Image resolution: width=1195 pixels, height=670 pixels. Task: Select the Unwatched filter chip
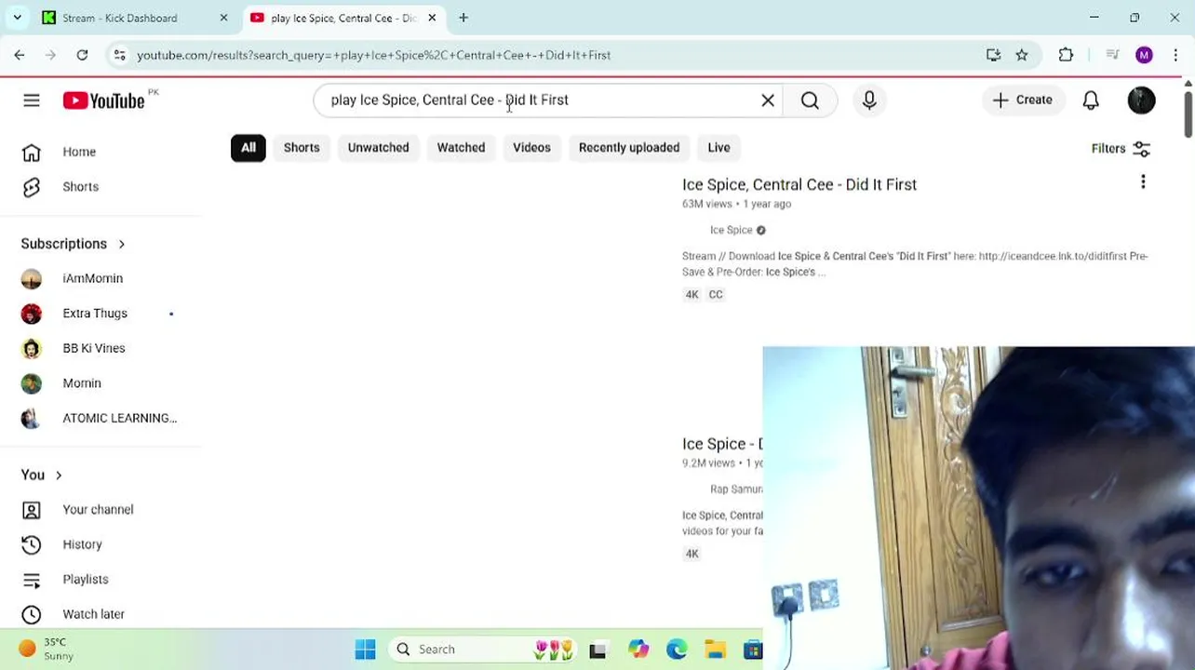point(379,148)
